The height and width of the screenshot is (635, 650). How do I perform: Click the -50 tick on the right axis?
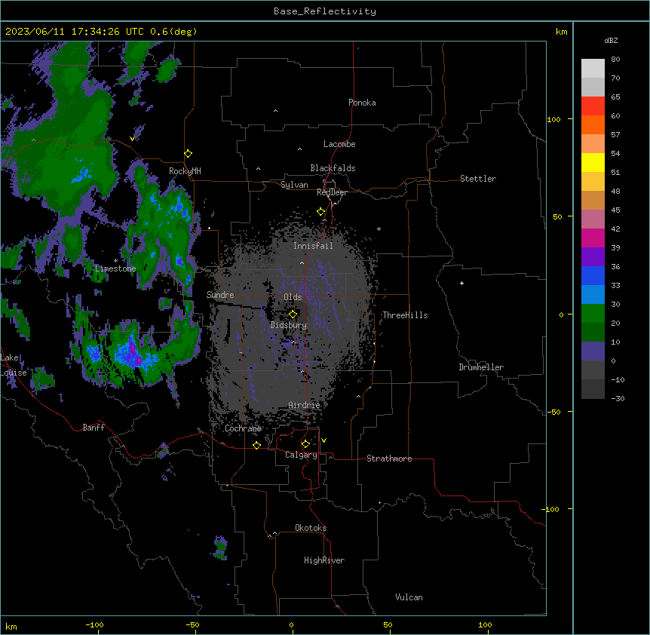(x=553, y=412)
